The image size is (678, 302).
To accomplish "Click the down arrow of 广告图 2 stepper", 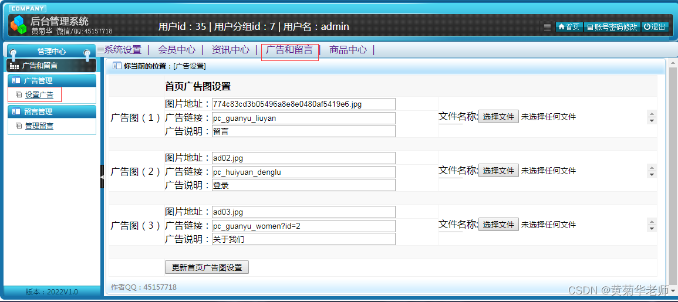I will pos(652,175).
